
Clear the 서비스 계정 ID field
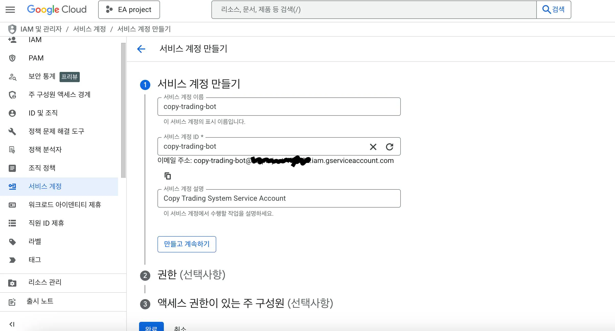pyautogui.click(x=373, y=147)
